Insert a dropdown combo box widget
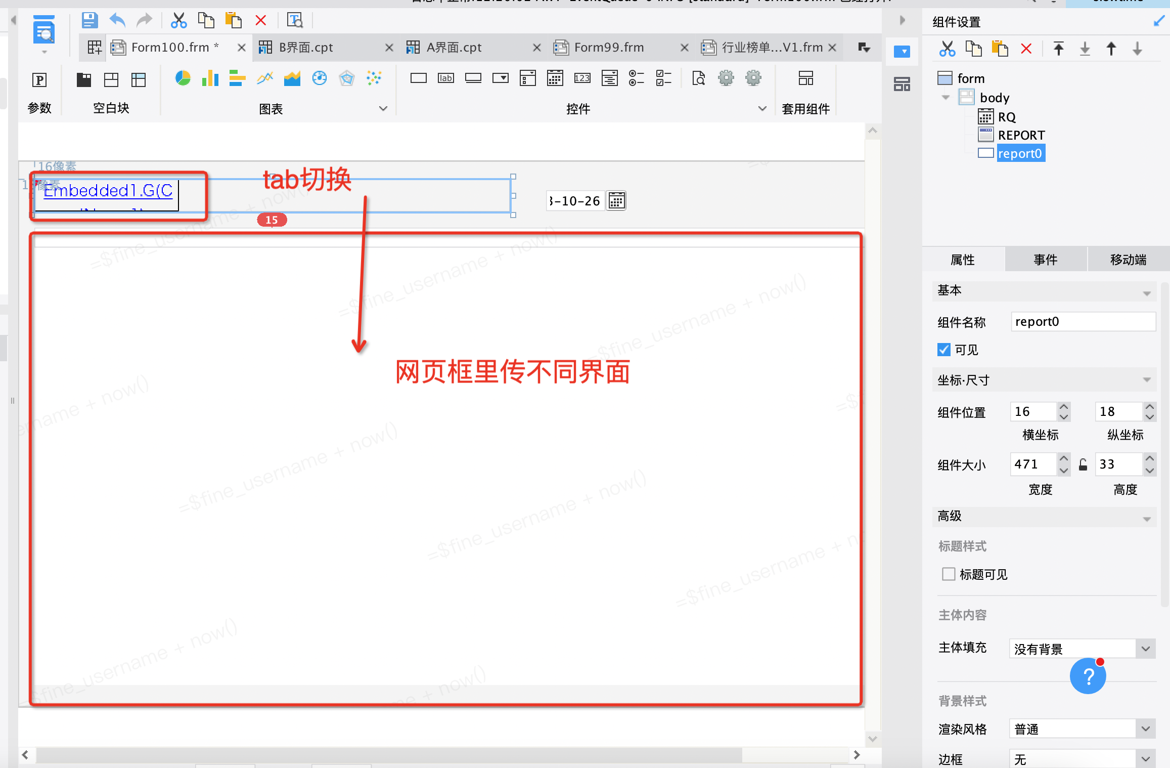This screenshot has height=768, width=1170. 501,78
